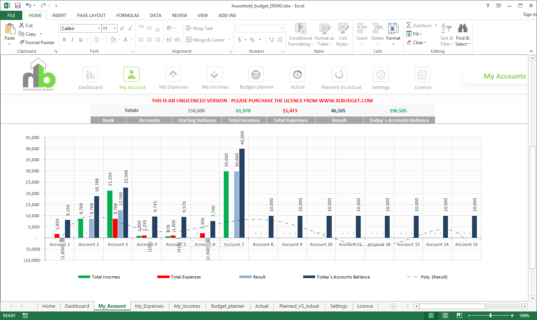
Task: Open the FILE menu
Action: pos(12,15)
